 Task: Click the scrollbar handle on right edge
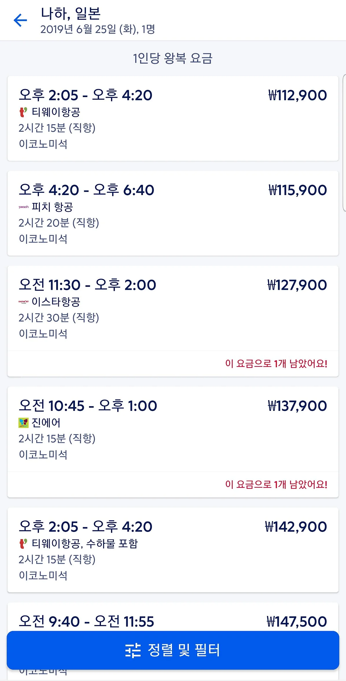(x=344, y=143)
